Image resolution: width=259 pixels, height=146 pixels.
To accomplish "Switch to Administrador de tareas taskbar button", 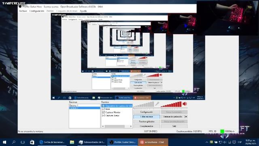I will [x=92, y=142].
